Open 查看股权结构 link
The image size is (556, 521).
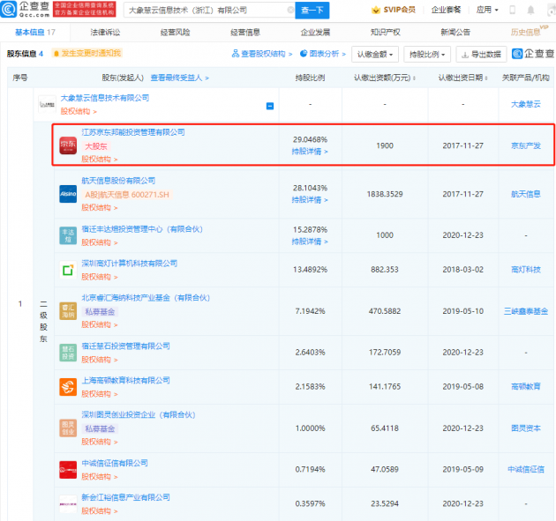point(262,54)
